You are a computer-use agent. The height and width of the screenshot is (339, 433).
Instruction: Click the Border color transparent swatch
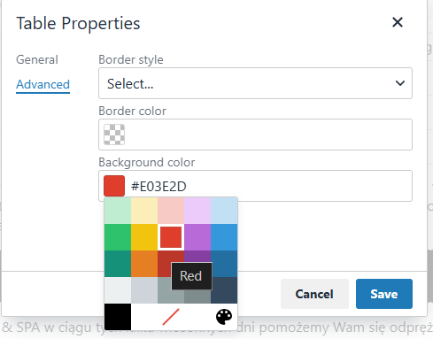tap(114, 135)
